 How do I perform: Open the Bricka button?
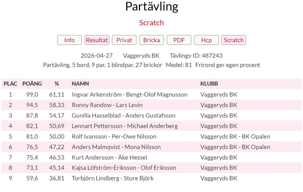click(151, 40)
